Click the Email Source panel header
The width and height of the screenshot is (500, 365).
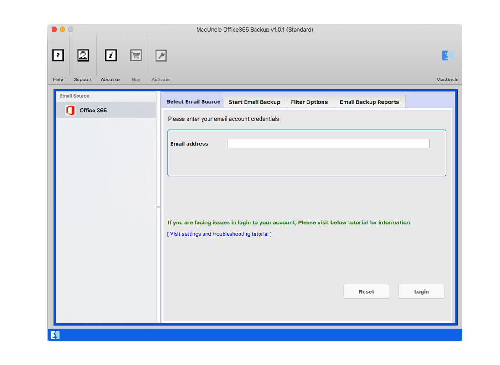point(74,96)
